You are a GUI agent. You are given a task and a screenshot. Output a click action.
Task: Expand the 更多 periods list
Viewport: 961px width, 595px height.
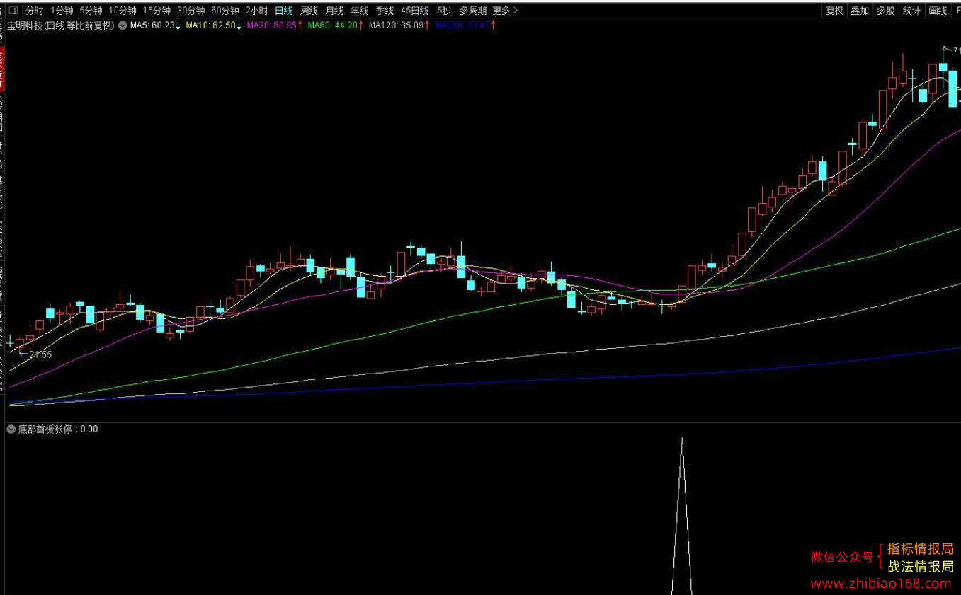(505, 11)
